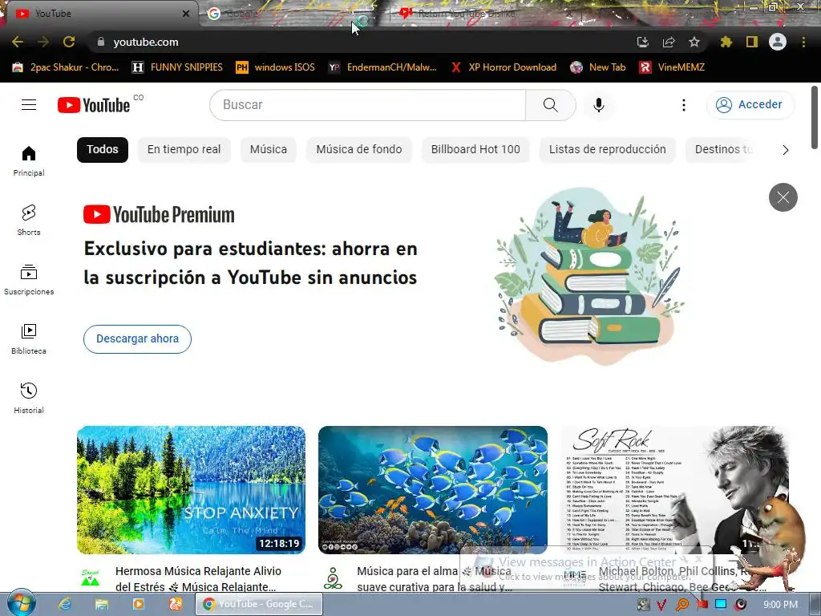Open FUNNY SNIPPIES bookmark

pos(177,67)
